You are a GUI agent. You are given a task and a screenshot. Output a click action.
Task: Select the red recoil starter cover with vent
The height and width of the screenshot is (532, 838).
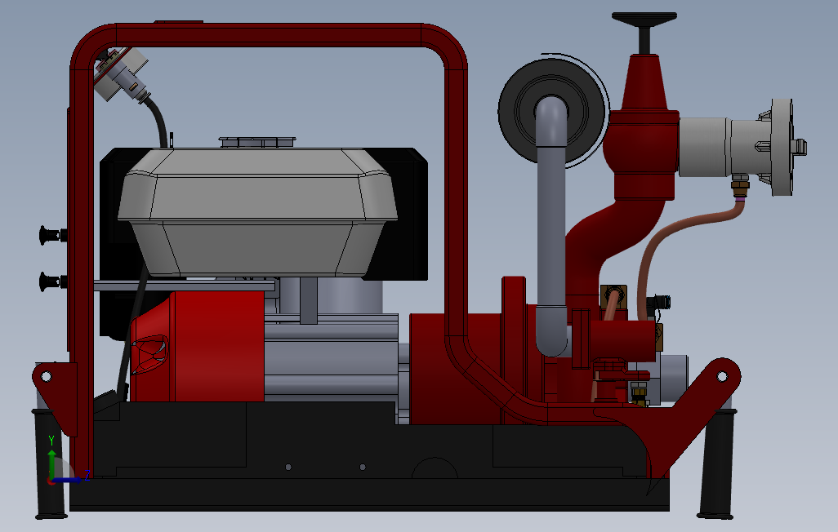(198, 346)
